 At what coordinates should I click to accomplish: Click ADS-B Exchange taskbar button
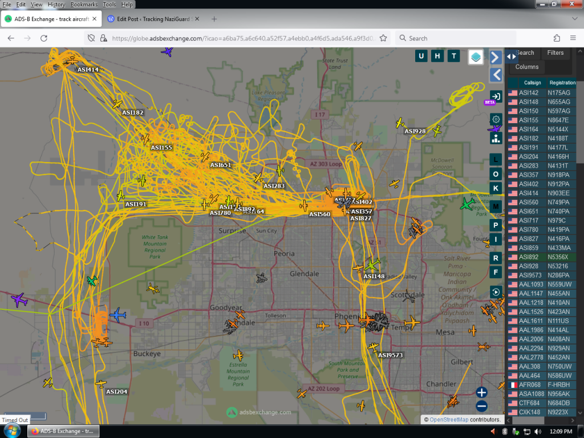[63, 431]
